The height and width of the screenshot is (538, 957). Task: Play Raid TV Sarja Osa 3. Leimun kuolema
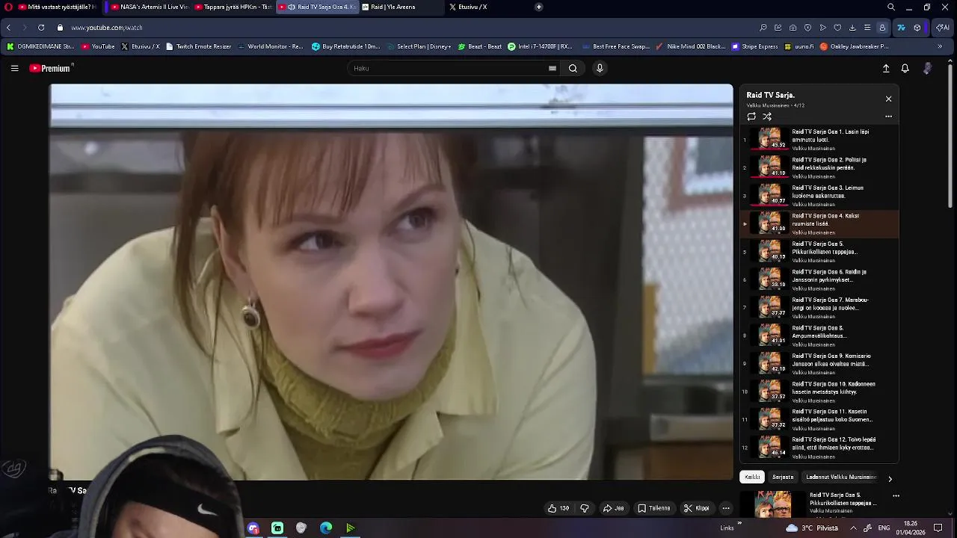tap(819, 195)
